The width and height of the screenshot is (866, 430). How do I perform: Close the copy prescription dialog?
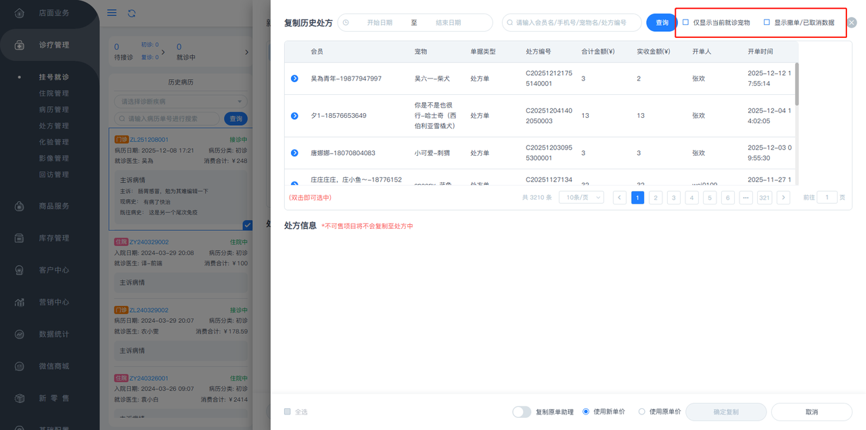coord(852,22)
